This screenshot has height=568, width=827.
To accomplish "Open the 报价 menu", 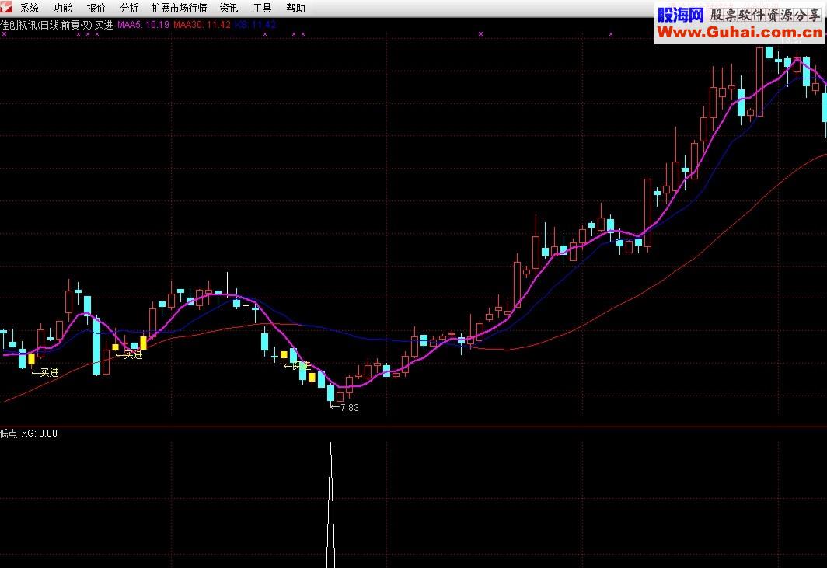I will coord(96,8).
